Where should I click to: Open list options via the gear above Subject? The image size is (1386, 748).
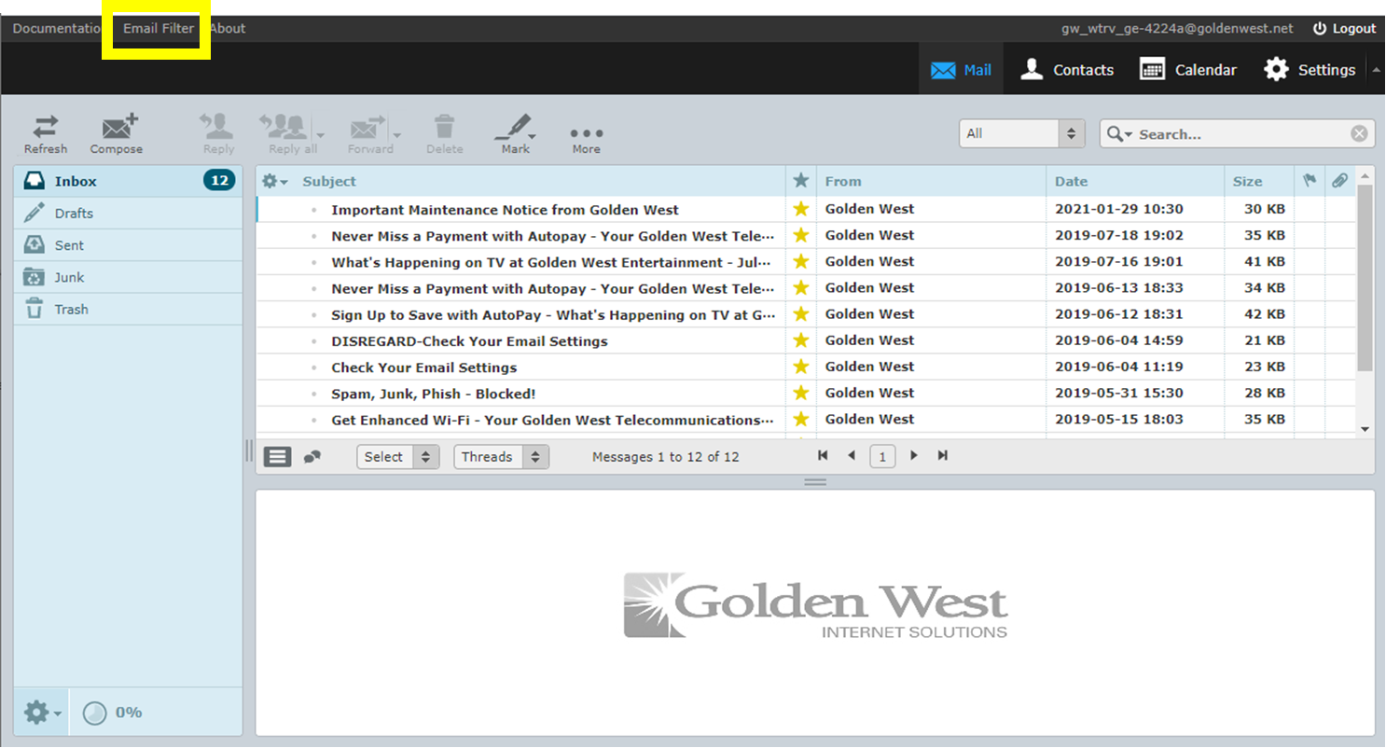click(270, 180)
